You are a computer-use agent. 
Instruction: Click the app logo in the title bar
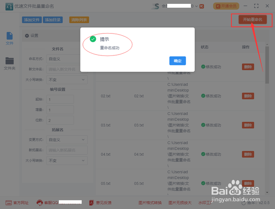click(x=9, y=6)
